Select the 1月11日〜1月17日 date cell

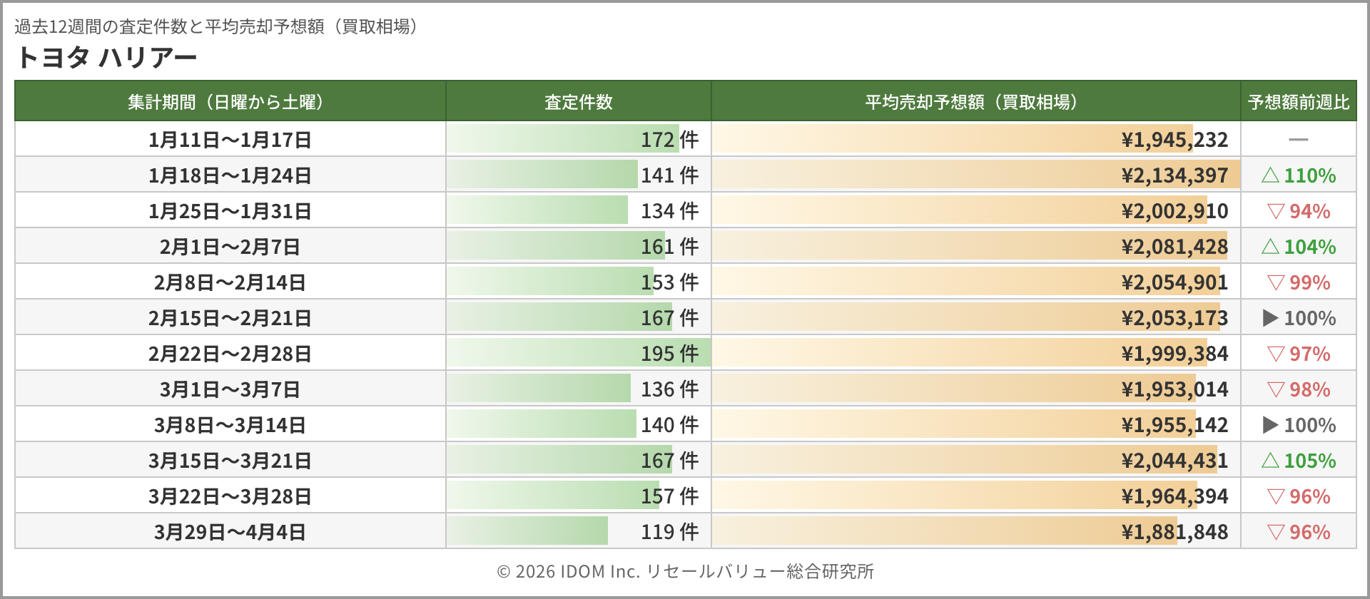[230, 140]
